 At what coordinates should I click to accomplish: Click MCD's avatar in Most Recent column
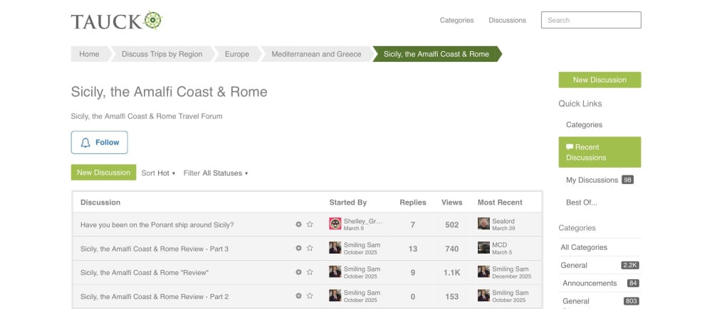483,247
